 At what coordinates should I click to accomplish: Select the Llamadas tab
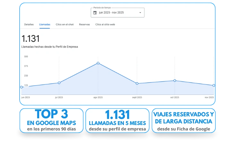[x=45, y=24]
